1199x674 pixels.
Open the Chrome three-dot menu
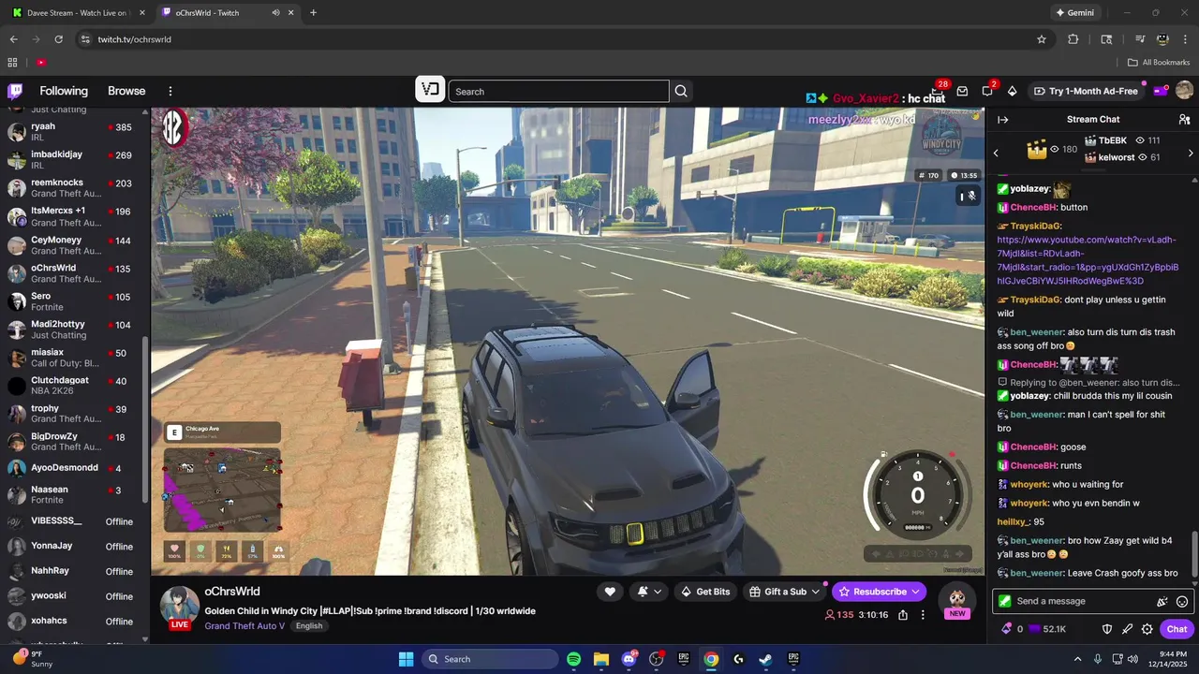point(1186,39)
